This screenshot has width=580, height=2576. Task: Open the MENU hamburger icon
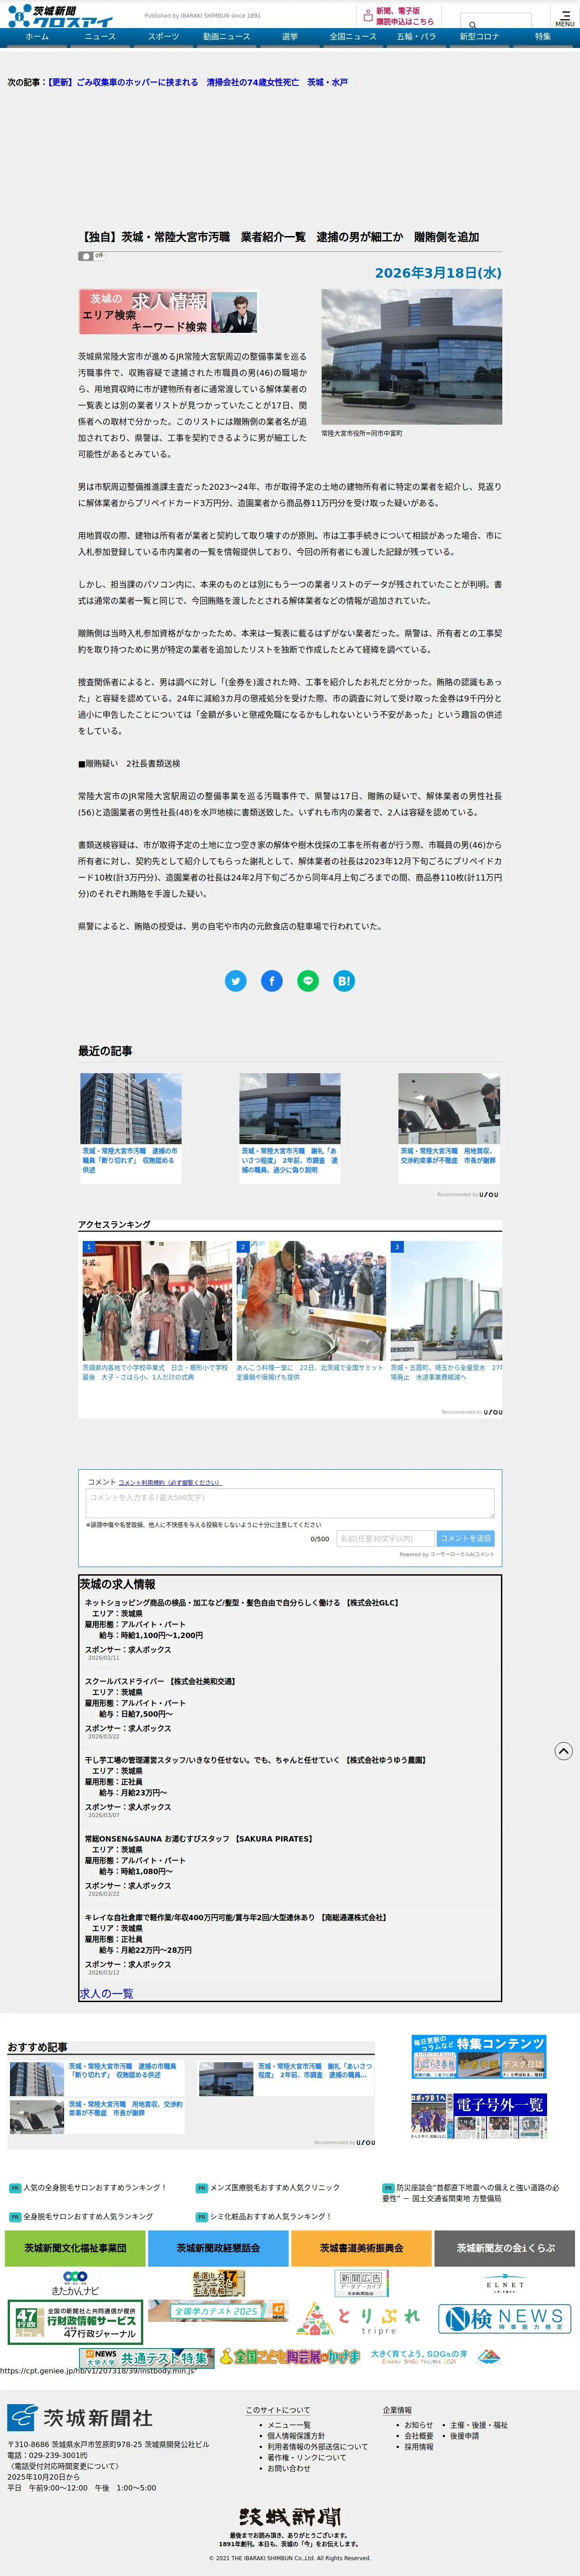coord(564,17)
